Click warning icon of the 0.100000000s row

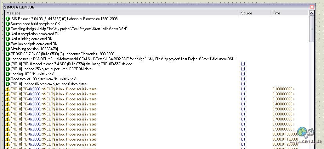tap(8, 89)
